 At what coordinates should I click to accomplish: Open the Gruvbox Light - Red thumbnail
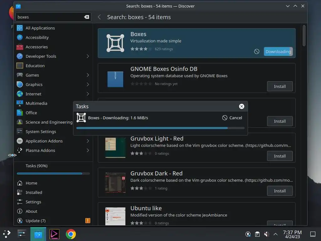[115, 148]
